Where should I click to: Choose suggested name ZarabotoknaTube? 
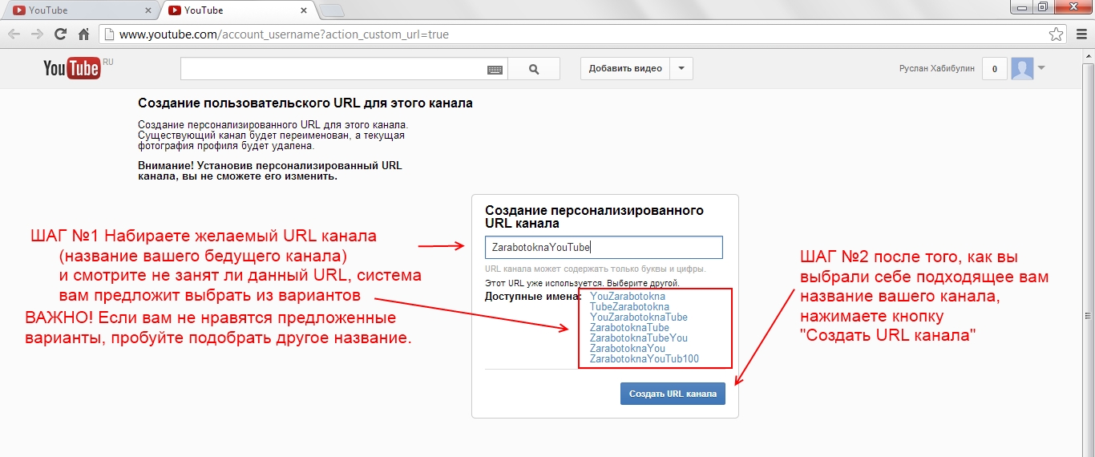click(x=629, y=328)
